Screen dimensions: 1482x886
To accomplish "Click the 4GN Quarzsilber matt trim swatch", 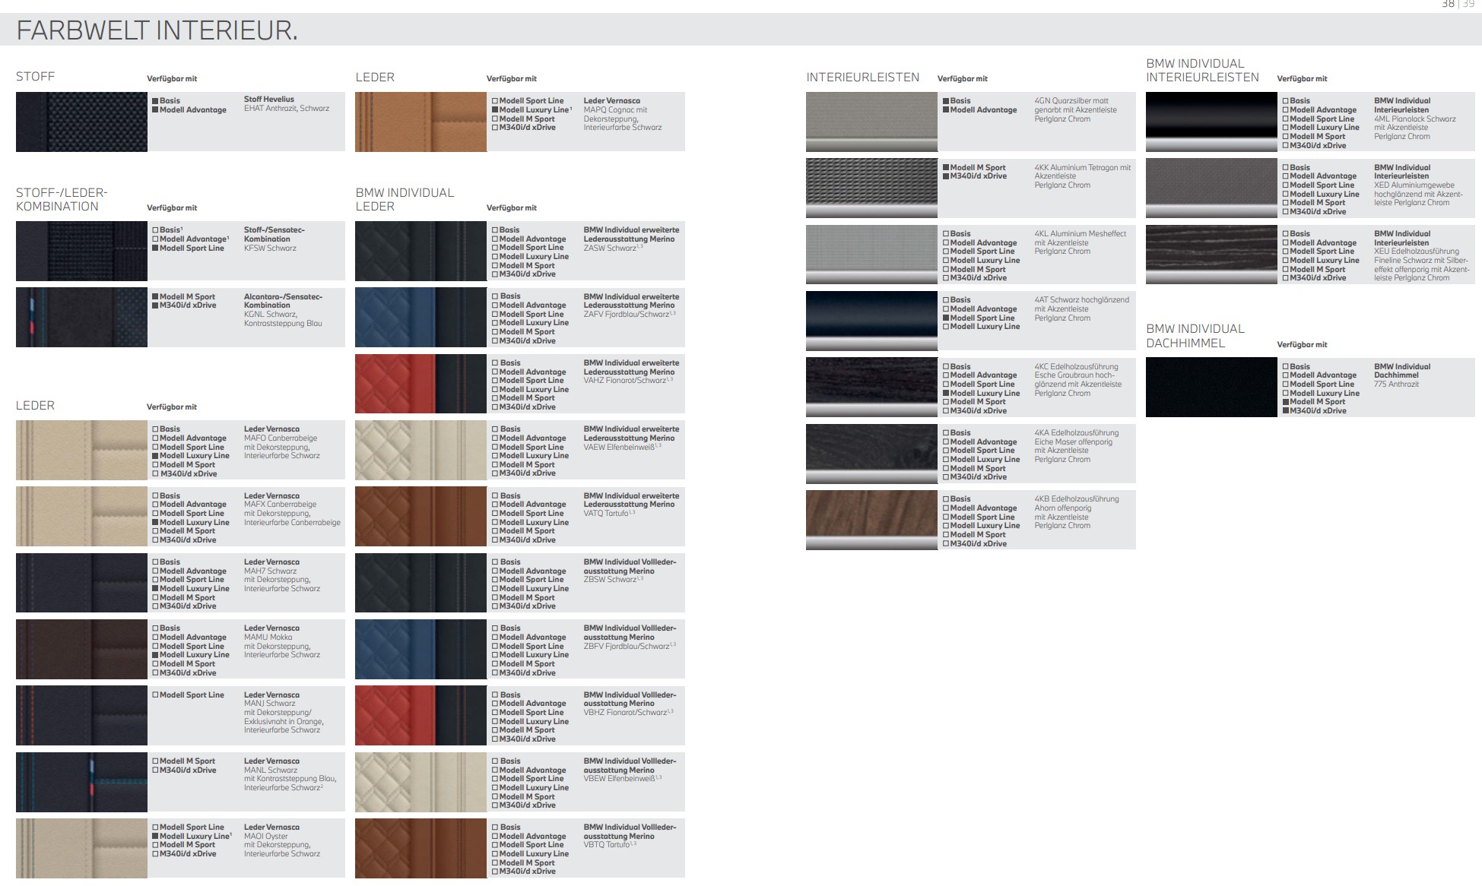I will tap(871, 122).
